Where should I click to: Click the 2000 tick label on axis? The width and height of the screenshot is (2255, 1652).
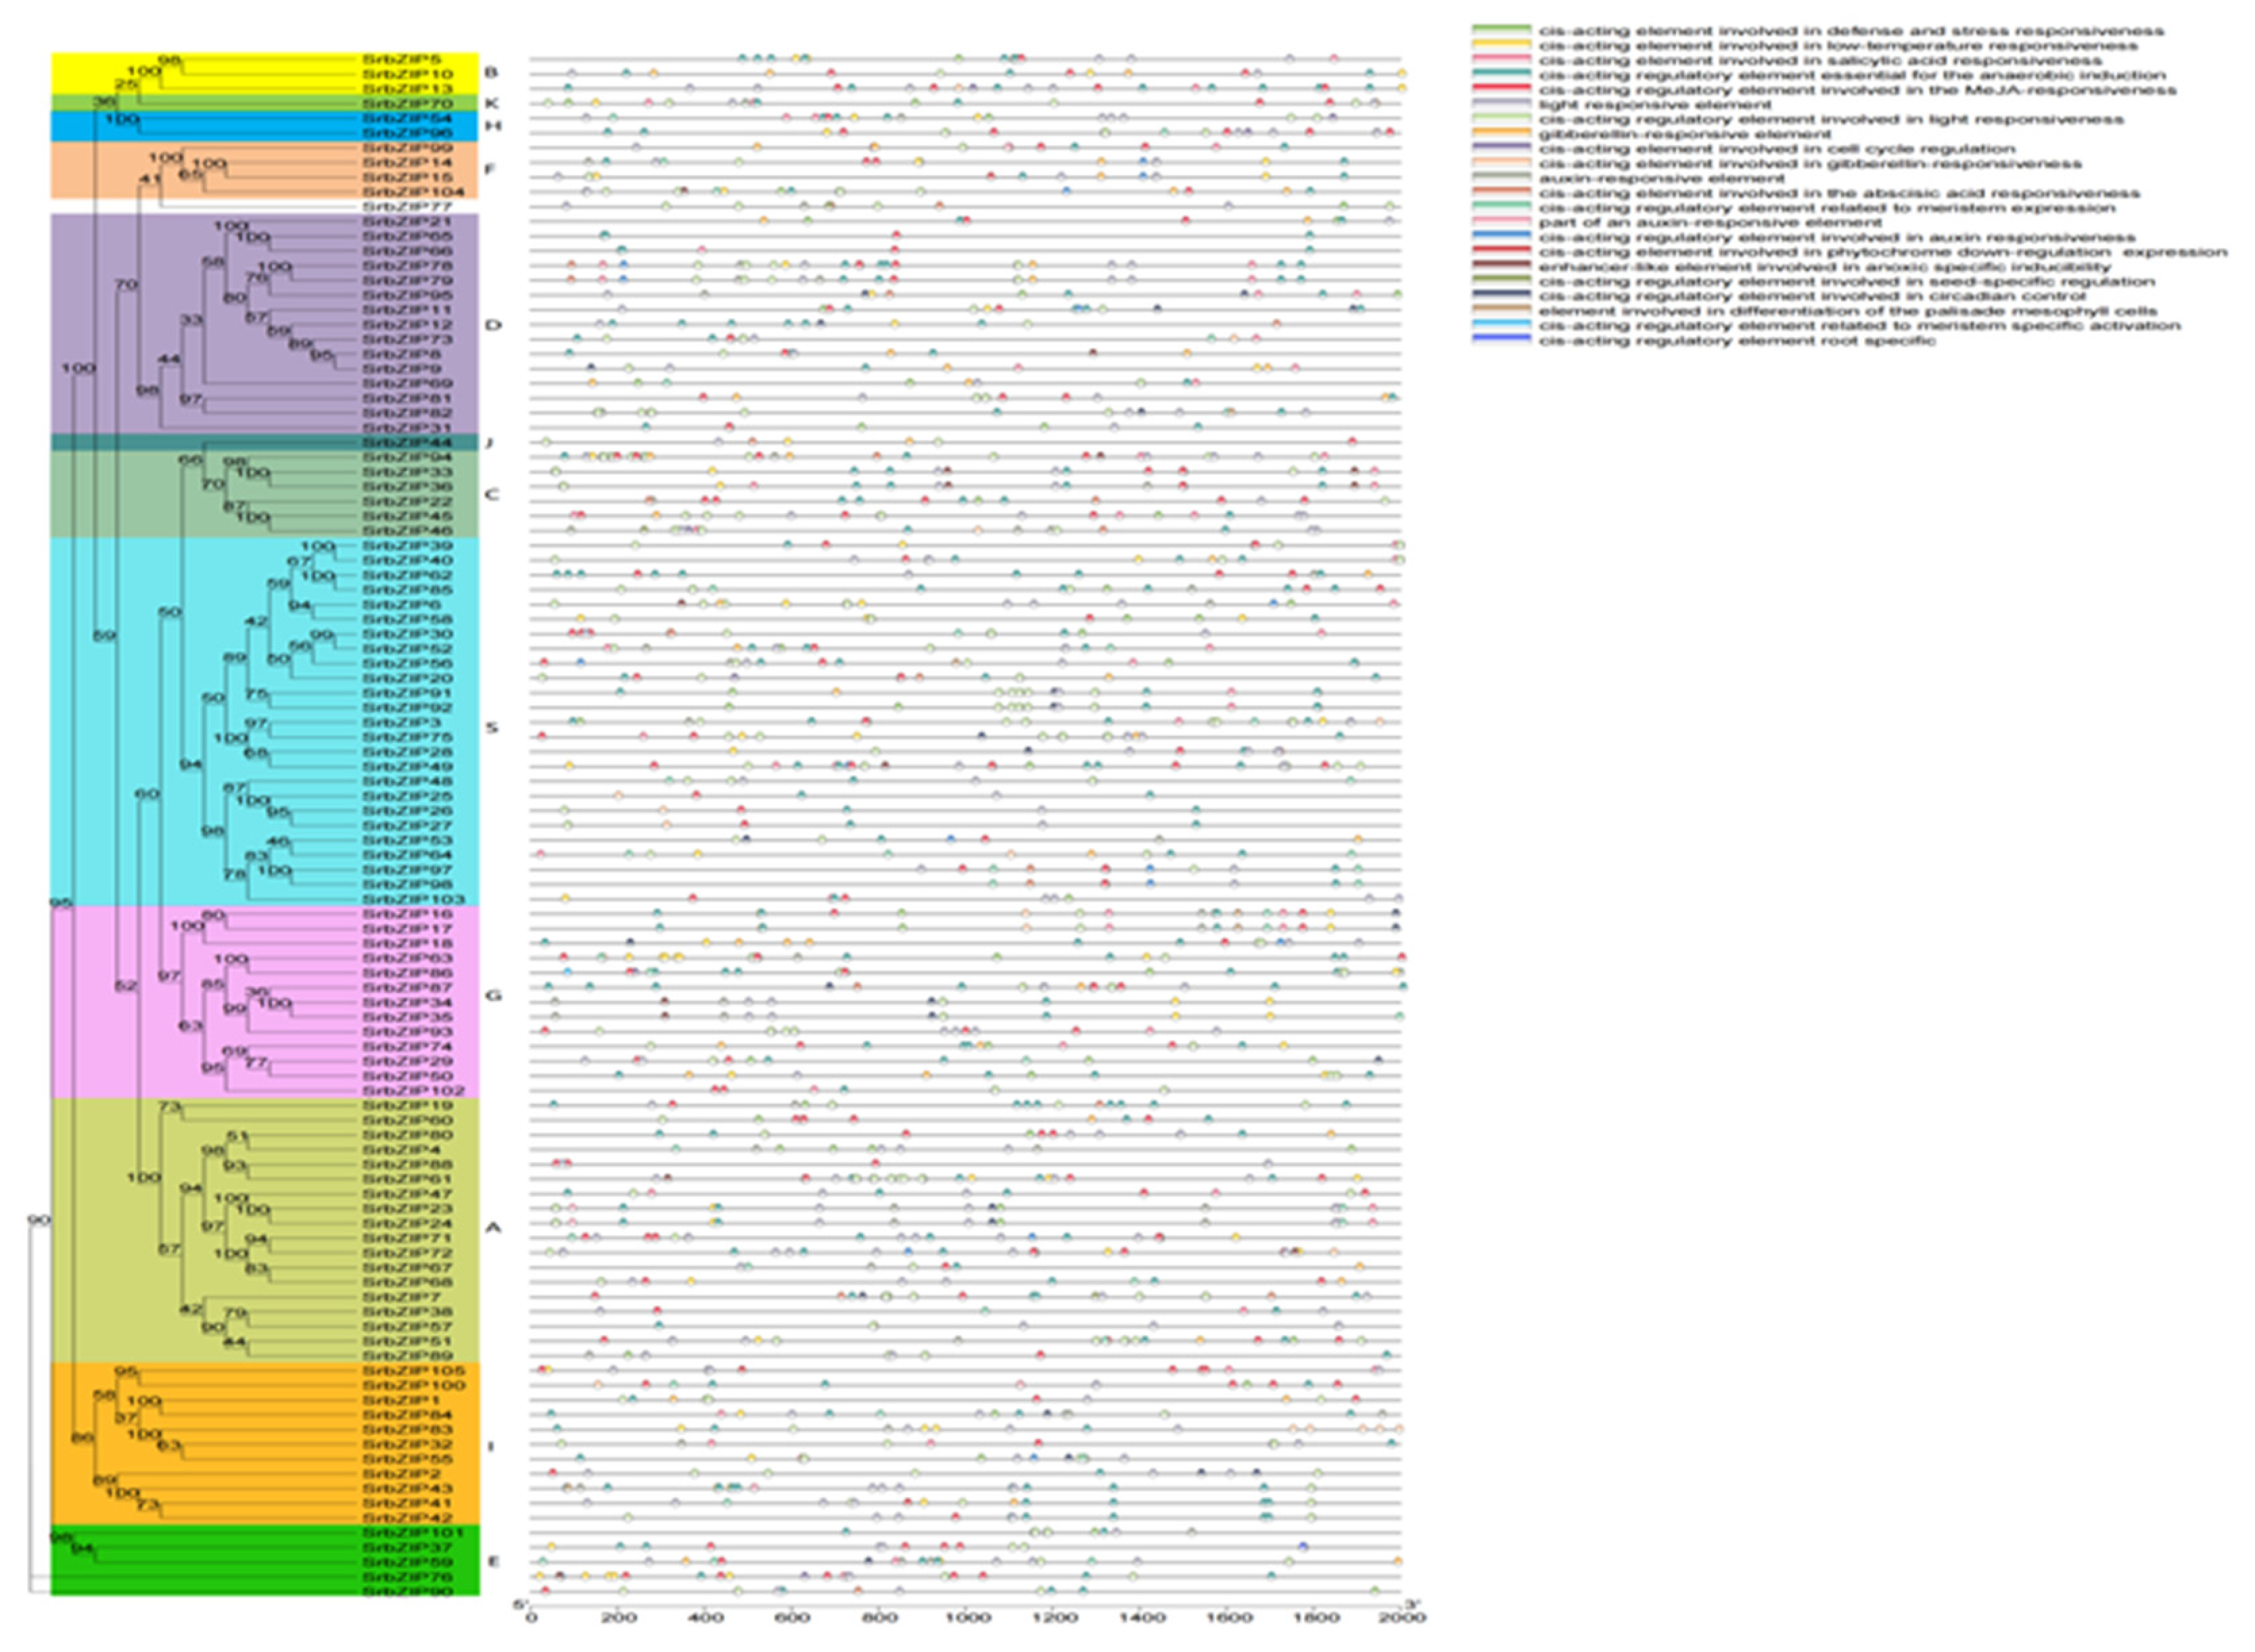click(x=1403, y=1617)
